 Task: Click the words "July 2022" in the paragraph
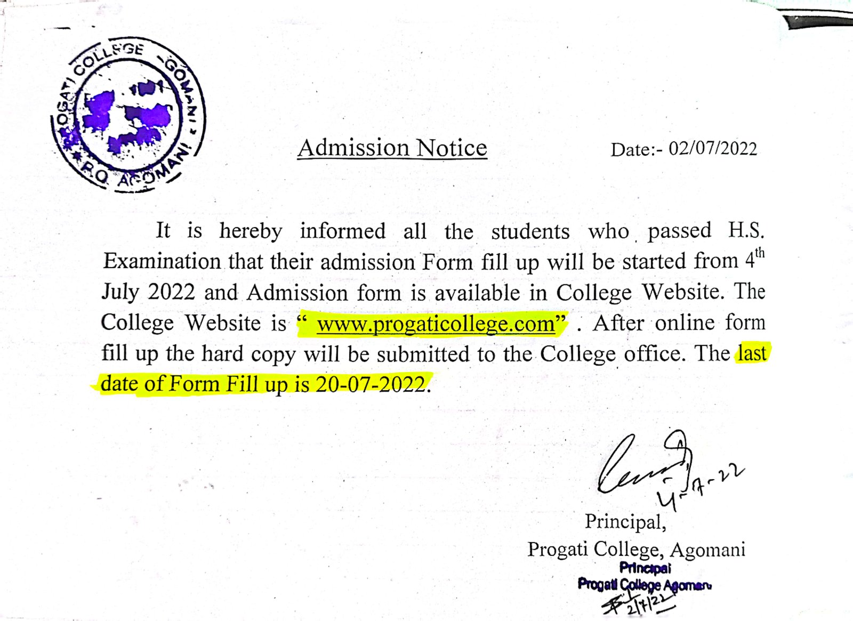148,292
